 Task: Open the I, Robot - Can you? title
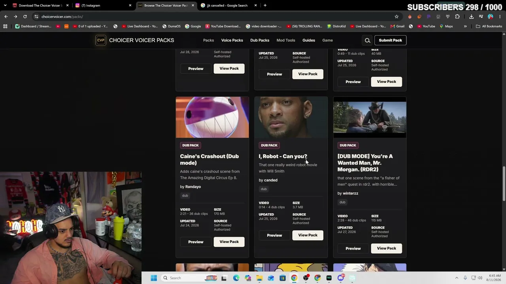click(283, 156)
